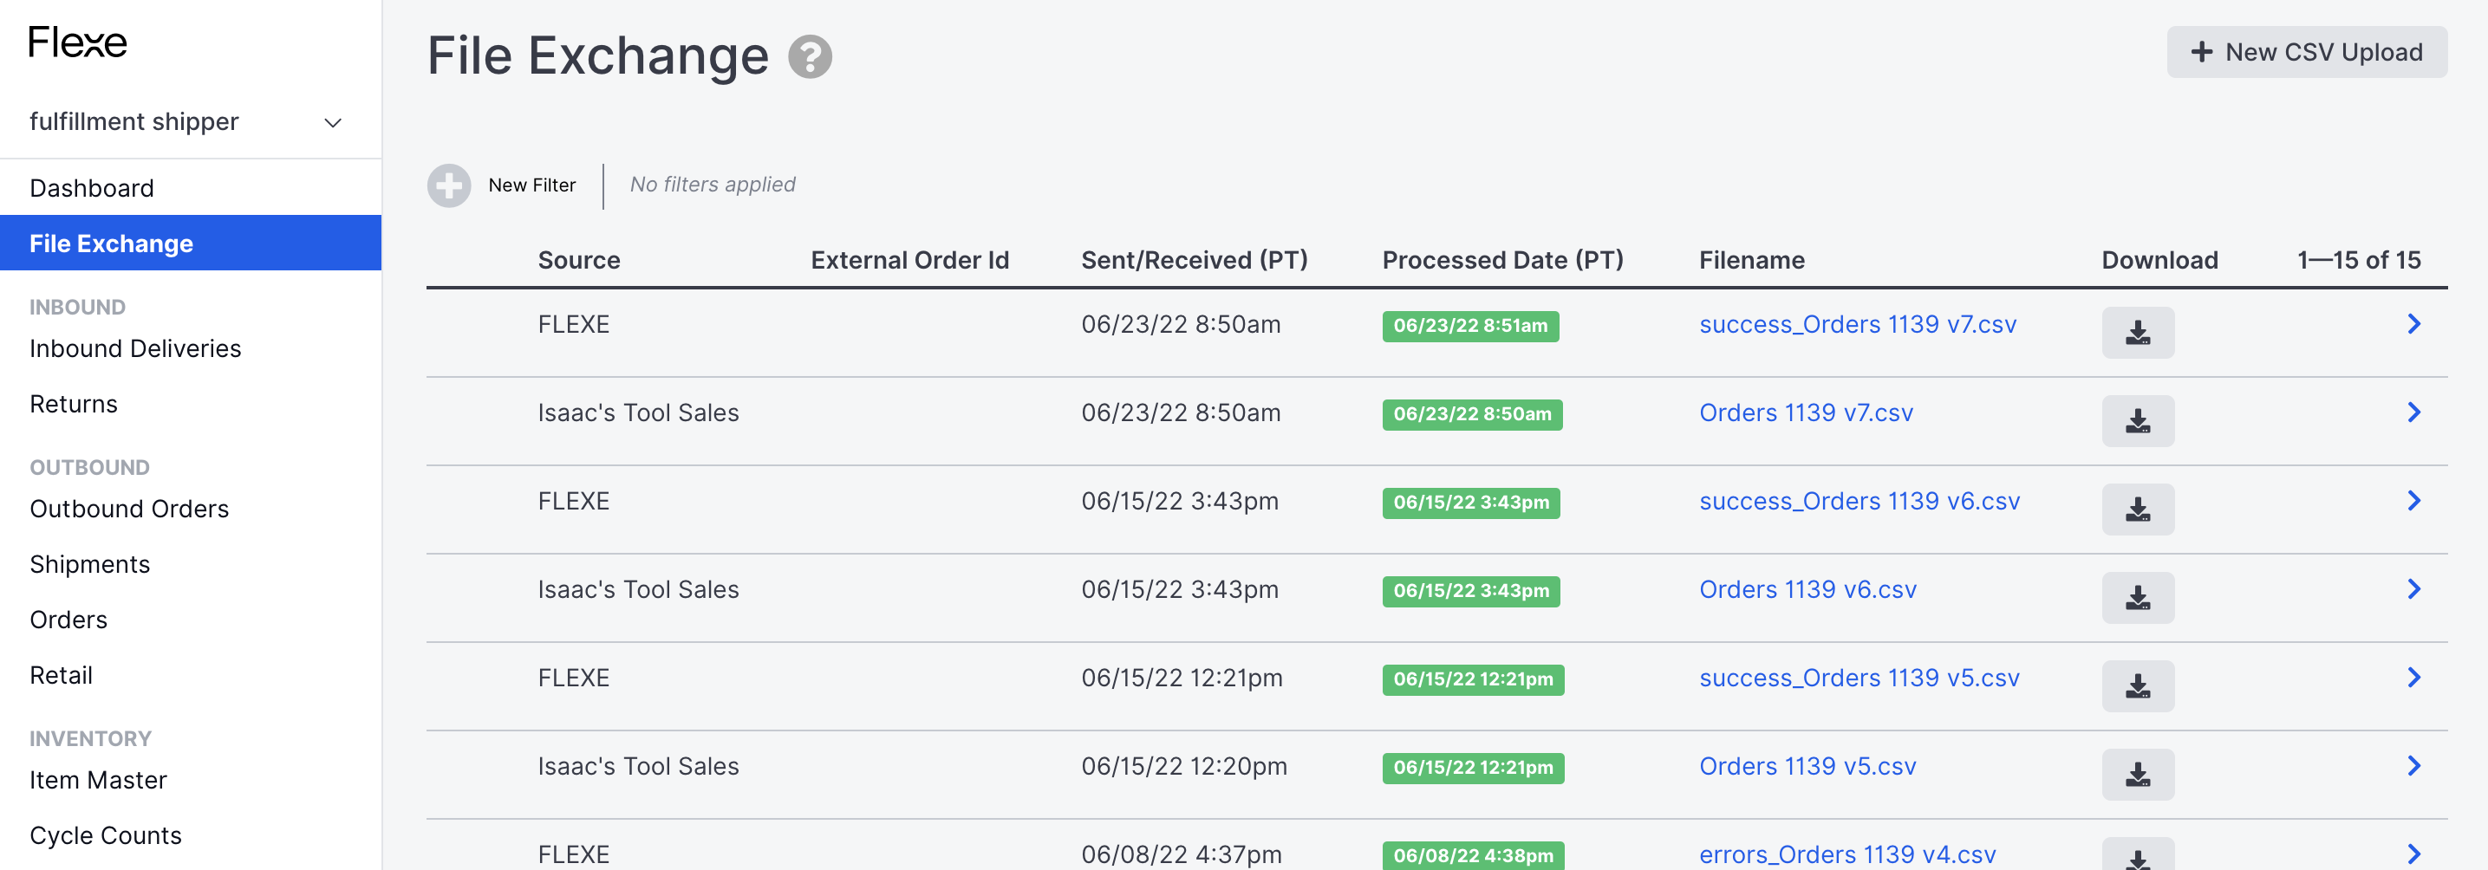Download the success_Orders 1139 v6.csv file
Image resolution: width=2488 pixels, height=870 pixels.
pyautogui.click(x=2138, y=510)
